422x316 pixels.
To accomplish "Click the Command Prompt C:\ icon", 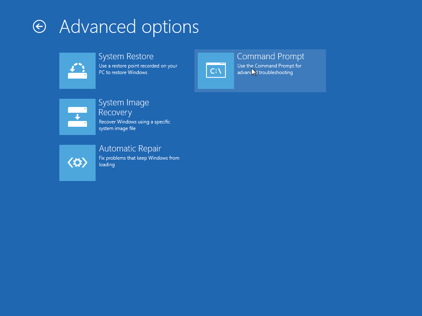I will click(x=216, y=71).
